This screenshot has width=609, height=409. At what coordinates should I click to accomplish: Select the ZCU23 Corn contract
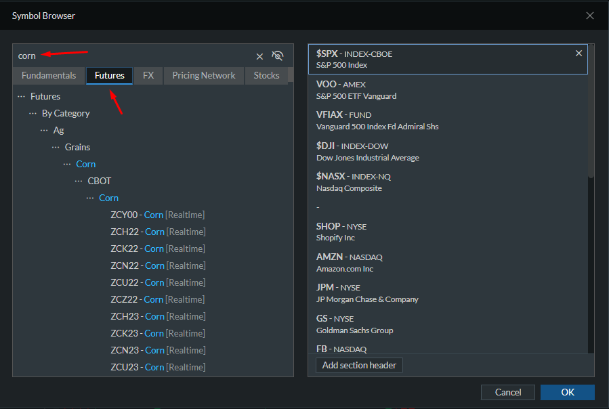point(158,367)
